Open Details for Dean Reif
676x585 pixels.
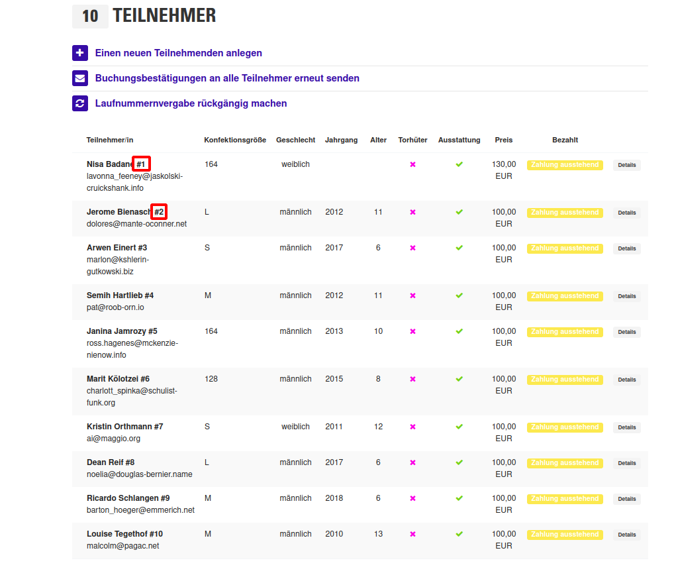pyautogui.click(x=627, y=463)
